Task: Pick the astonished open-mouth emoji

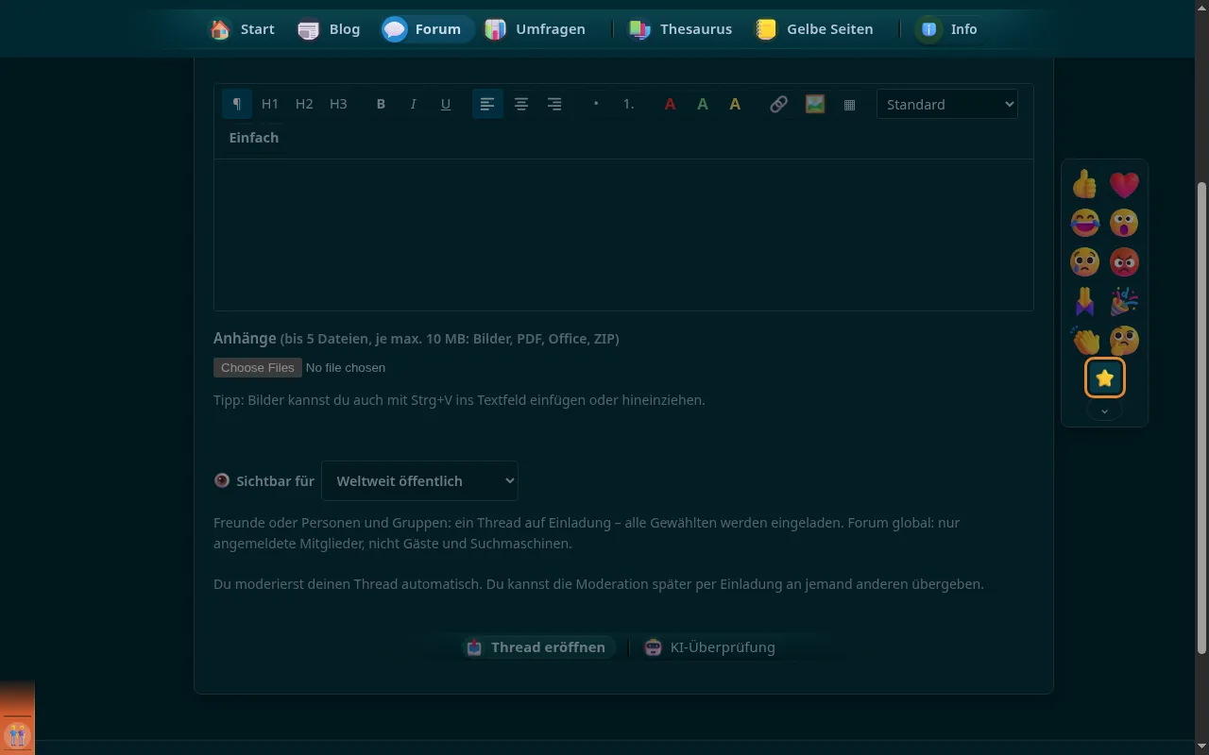Action: [1124, 223]
